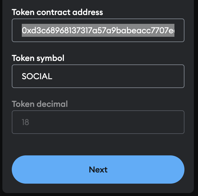198x196 pixels.
Task: Click the SOCIAL text in symbol field
Action: [x=37, y=77]
